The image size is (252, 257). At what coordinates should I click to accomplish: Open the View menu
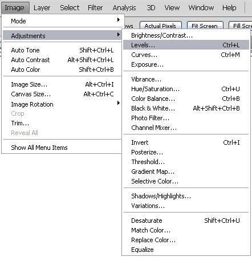coord(172,8)
